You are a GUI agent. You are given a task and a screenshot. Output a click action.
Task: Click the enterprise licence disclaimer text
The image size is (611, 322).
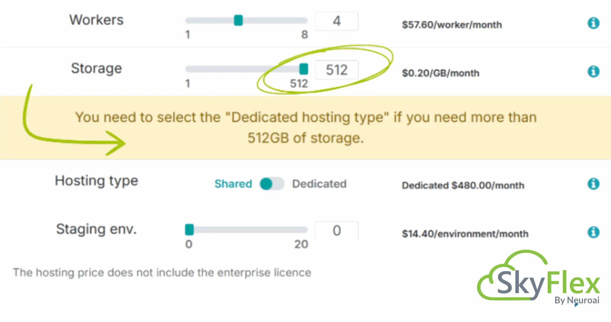162,272
